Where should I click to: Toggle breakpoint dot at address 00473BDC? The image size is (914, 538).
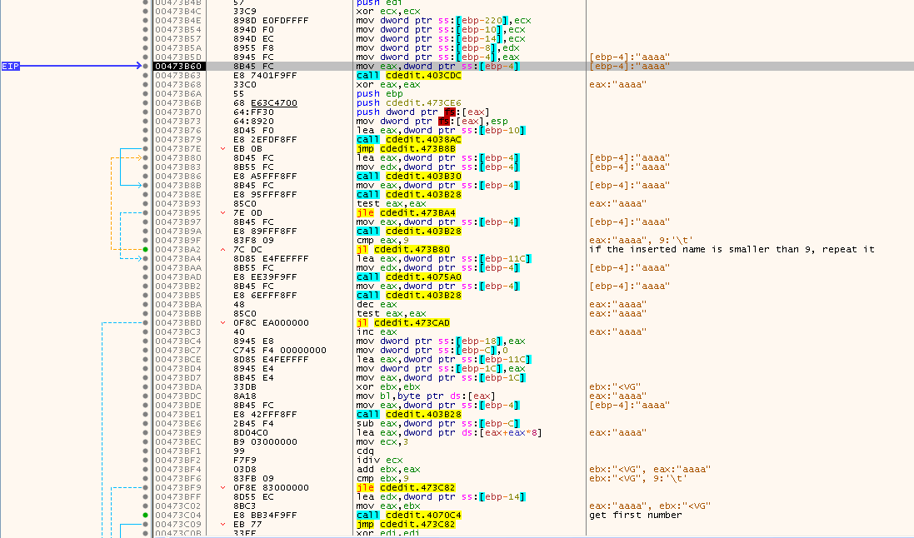(146, 396)
